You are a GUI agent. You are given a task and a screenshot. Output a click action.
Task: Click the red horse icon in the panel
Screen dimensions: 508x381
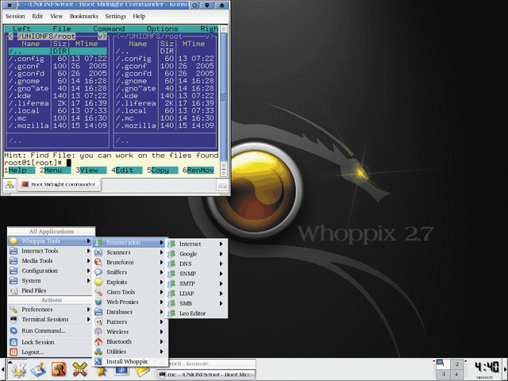59,369
